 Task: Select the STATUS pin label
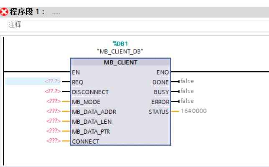coord(159,112)
